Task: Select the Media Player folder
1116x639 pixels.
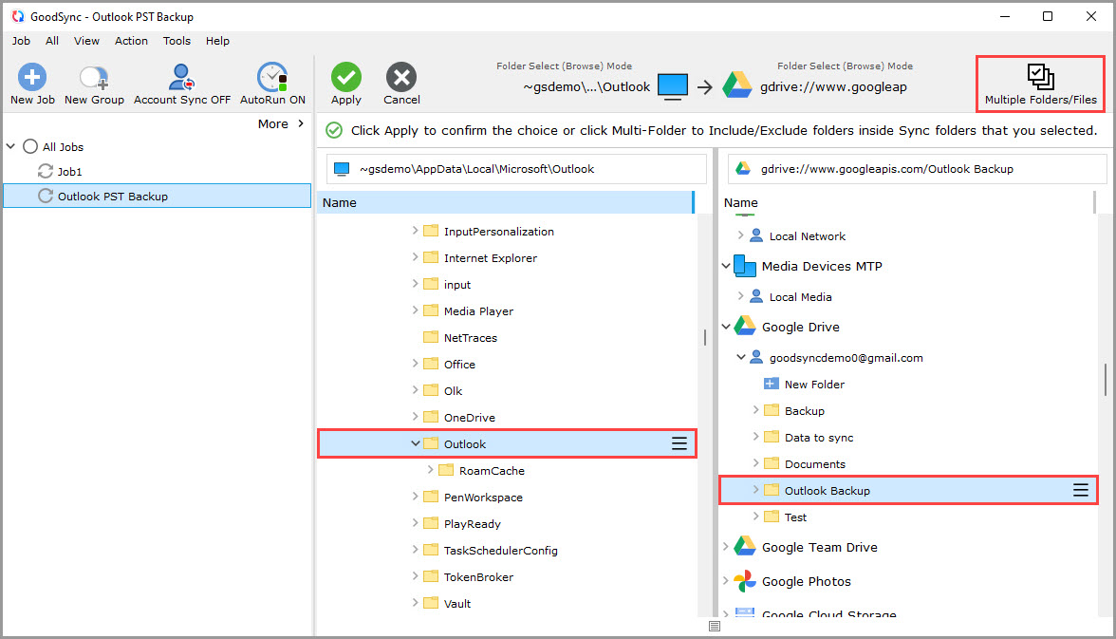Action: coord(478,311)
